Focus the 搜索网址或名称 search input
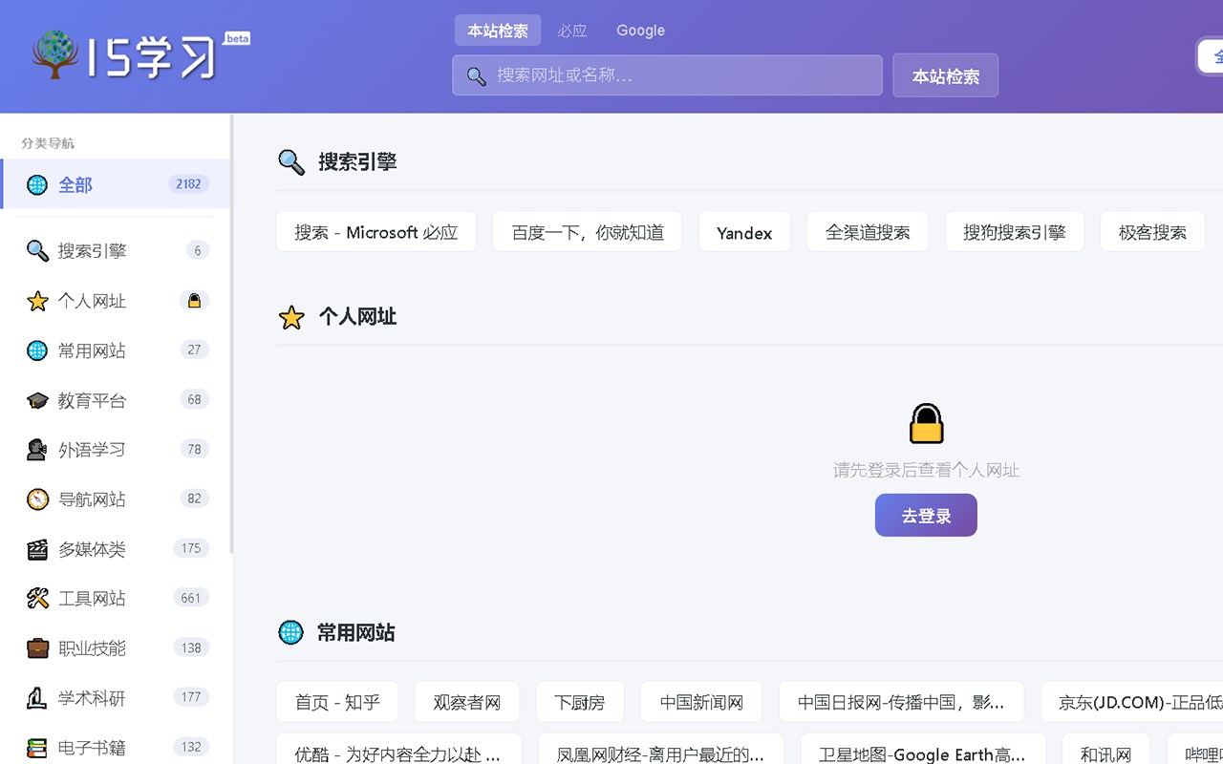The width and height of the screenshot is (1223, 764). point(667,75)
